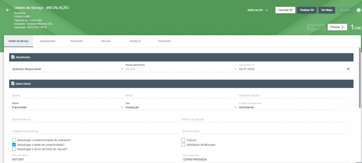This screenshot has width=362, height=163.
Task: Open the Ações na O.S dropdown
Action: [257, 10]
